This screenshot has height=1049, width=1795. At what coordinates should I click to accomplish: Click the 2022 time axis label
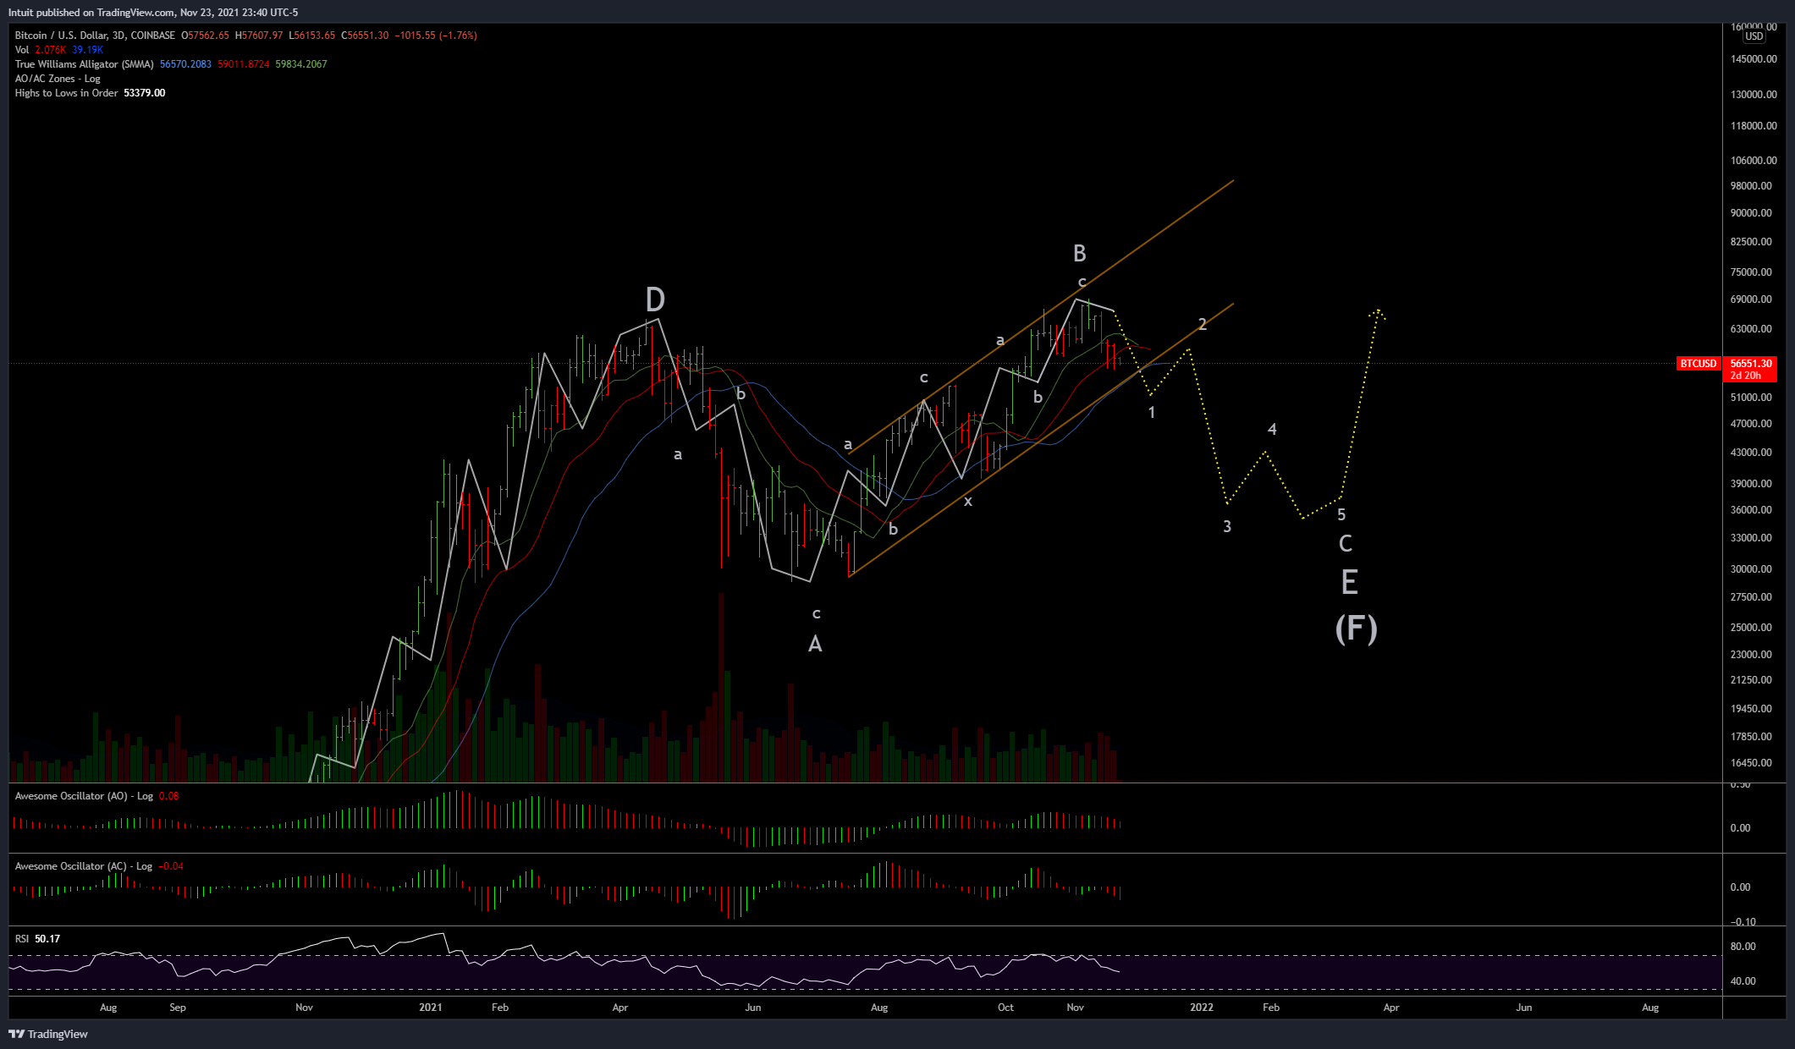click(x=1202, y=1008)
